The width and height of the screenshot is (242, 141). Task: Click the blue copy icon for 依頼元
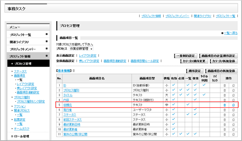pyautogui.click(x=233, y=105)
